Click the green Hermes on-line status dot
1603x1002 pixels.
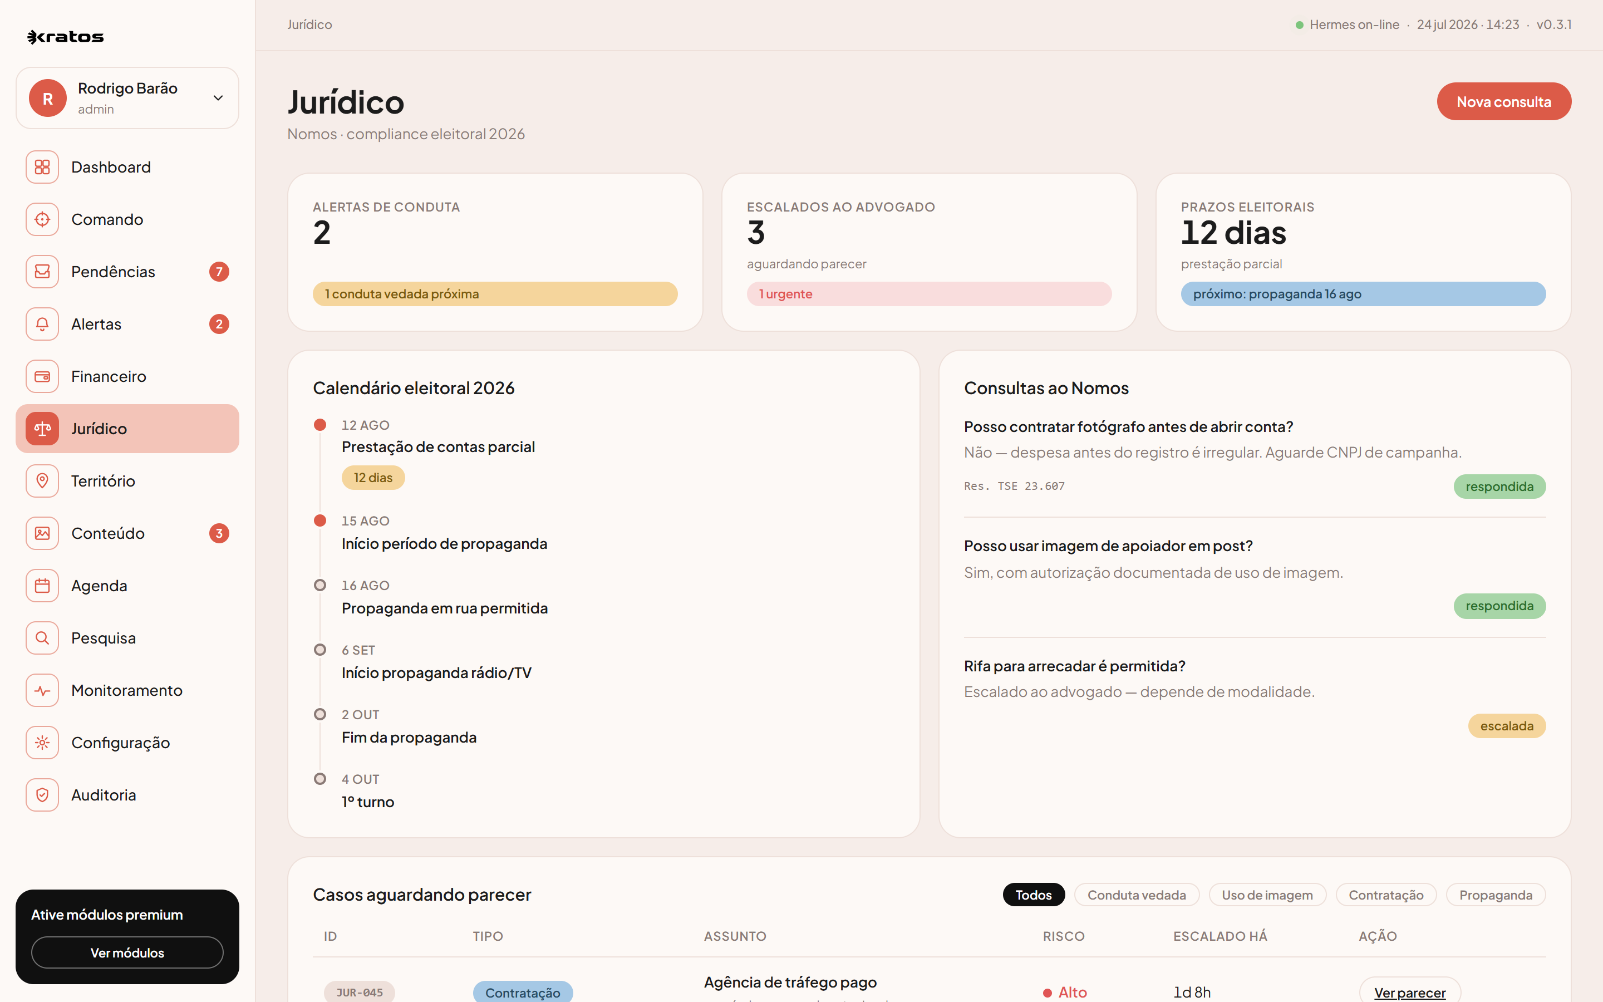pyautogui.click(x=1300, y=25)
